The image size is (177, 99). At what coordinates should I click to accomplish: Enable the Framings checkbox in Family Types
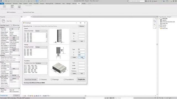click(51, 79)
